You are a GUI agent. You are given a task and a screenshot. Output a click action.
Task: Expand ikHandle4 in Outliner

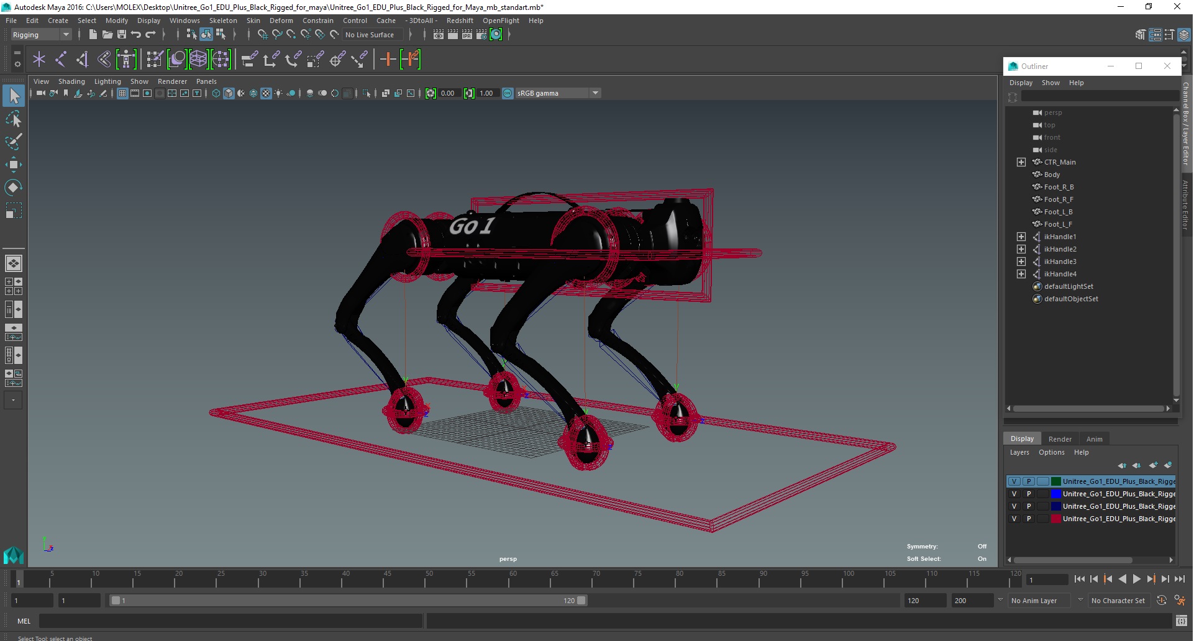point(1021,274)
